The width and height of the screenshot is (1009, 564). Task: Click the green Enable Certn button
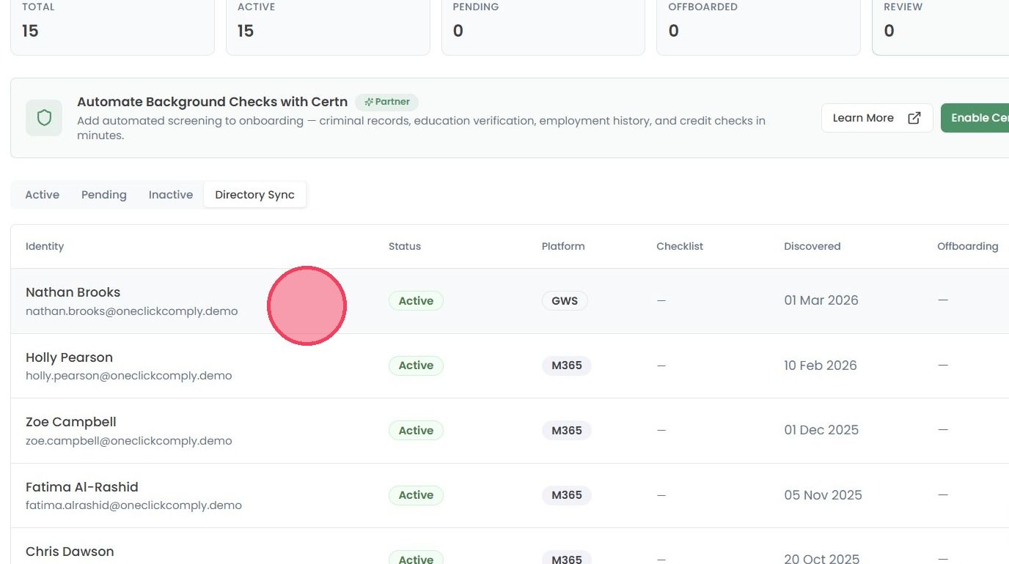click(975, 118)
